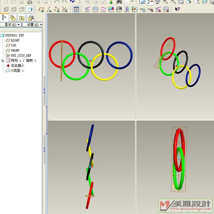Screen dimensions: 214x214
Task: Click the Zoom In magnifier icon
Action: point(166,2)
